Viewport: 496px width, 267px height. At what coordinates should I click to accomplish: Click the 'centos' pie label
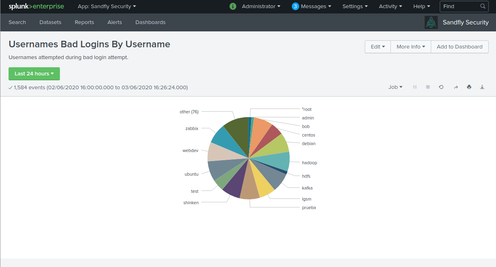[x=309, y=135]
